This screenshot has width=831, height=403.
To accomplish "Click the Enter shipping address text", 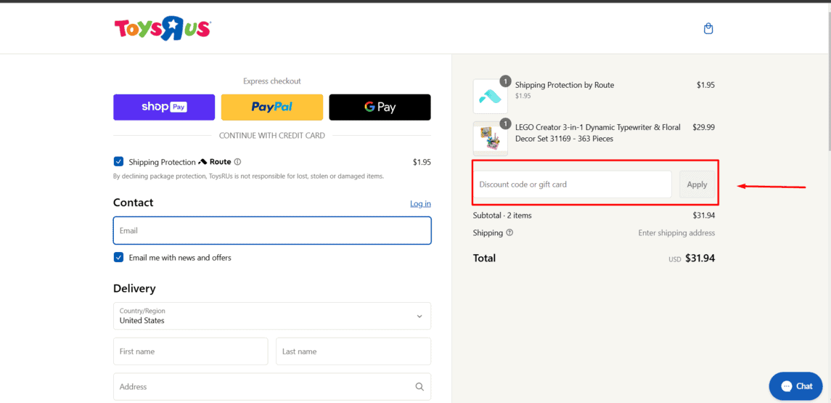I will pos(676,233).
